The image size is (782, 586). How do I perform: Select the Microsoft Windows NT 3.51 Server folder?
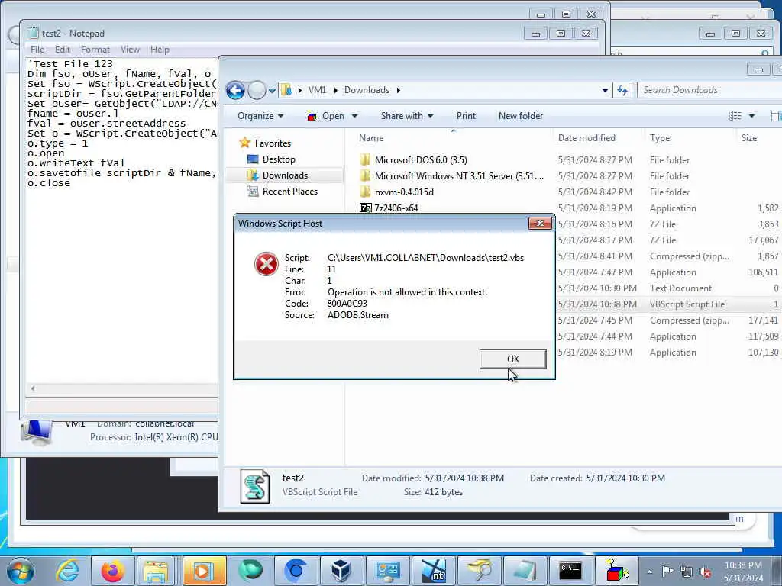click(x=459, y=176)
